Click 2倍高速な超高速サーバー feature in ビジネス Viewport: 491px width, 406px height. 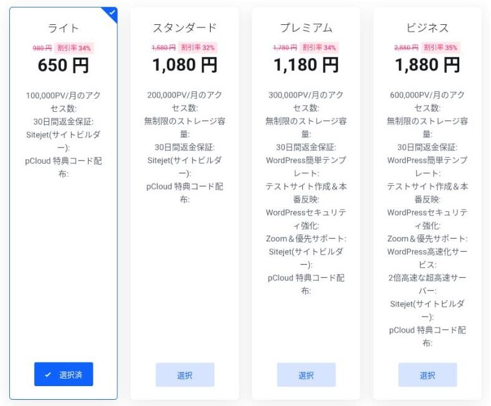tap(427, 284)
